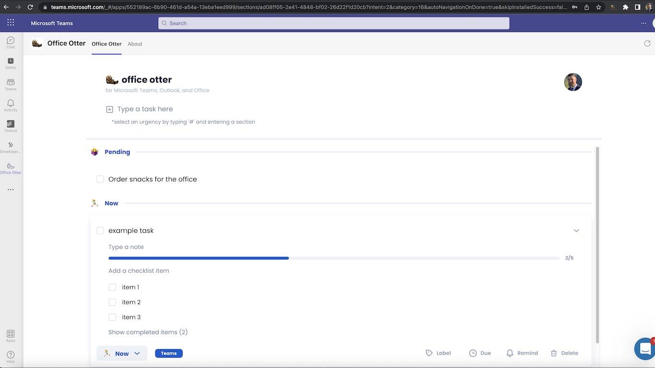Bookmark this page with star icon
The image size is (655, 368).
point(598,7)
